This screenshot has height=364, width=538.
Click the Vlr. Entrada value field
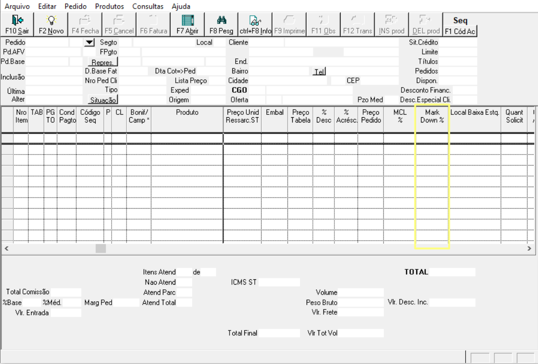click(66, 313)
